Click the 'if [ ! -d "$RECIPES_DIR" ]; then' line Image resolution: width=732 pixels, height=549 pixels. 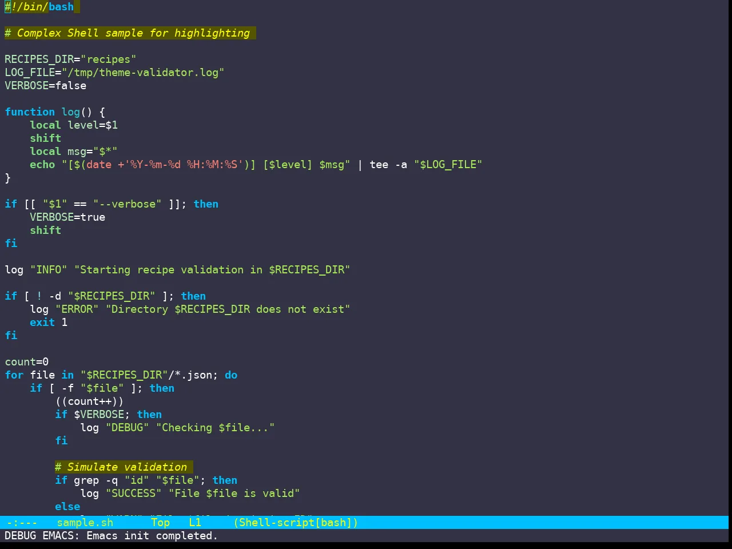click(105, 296)
